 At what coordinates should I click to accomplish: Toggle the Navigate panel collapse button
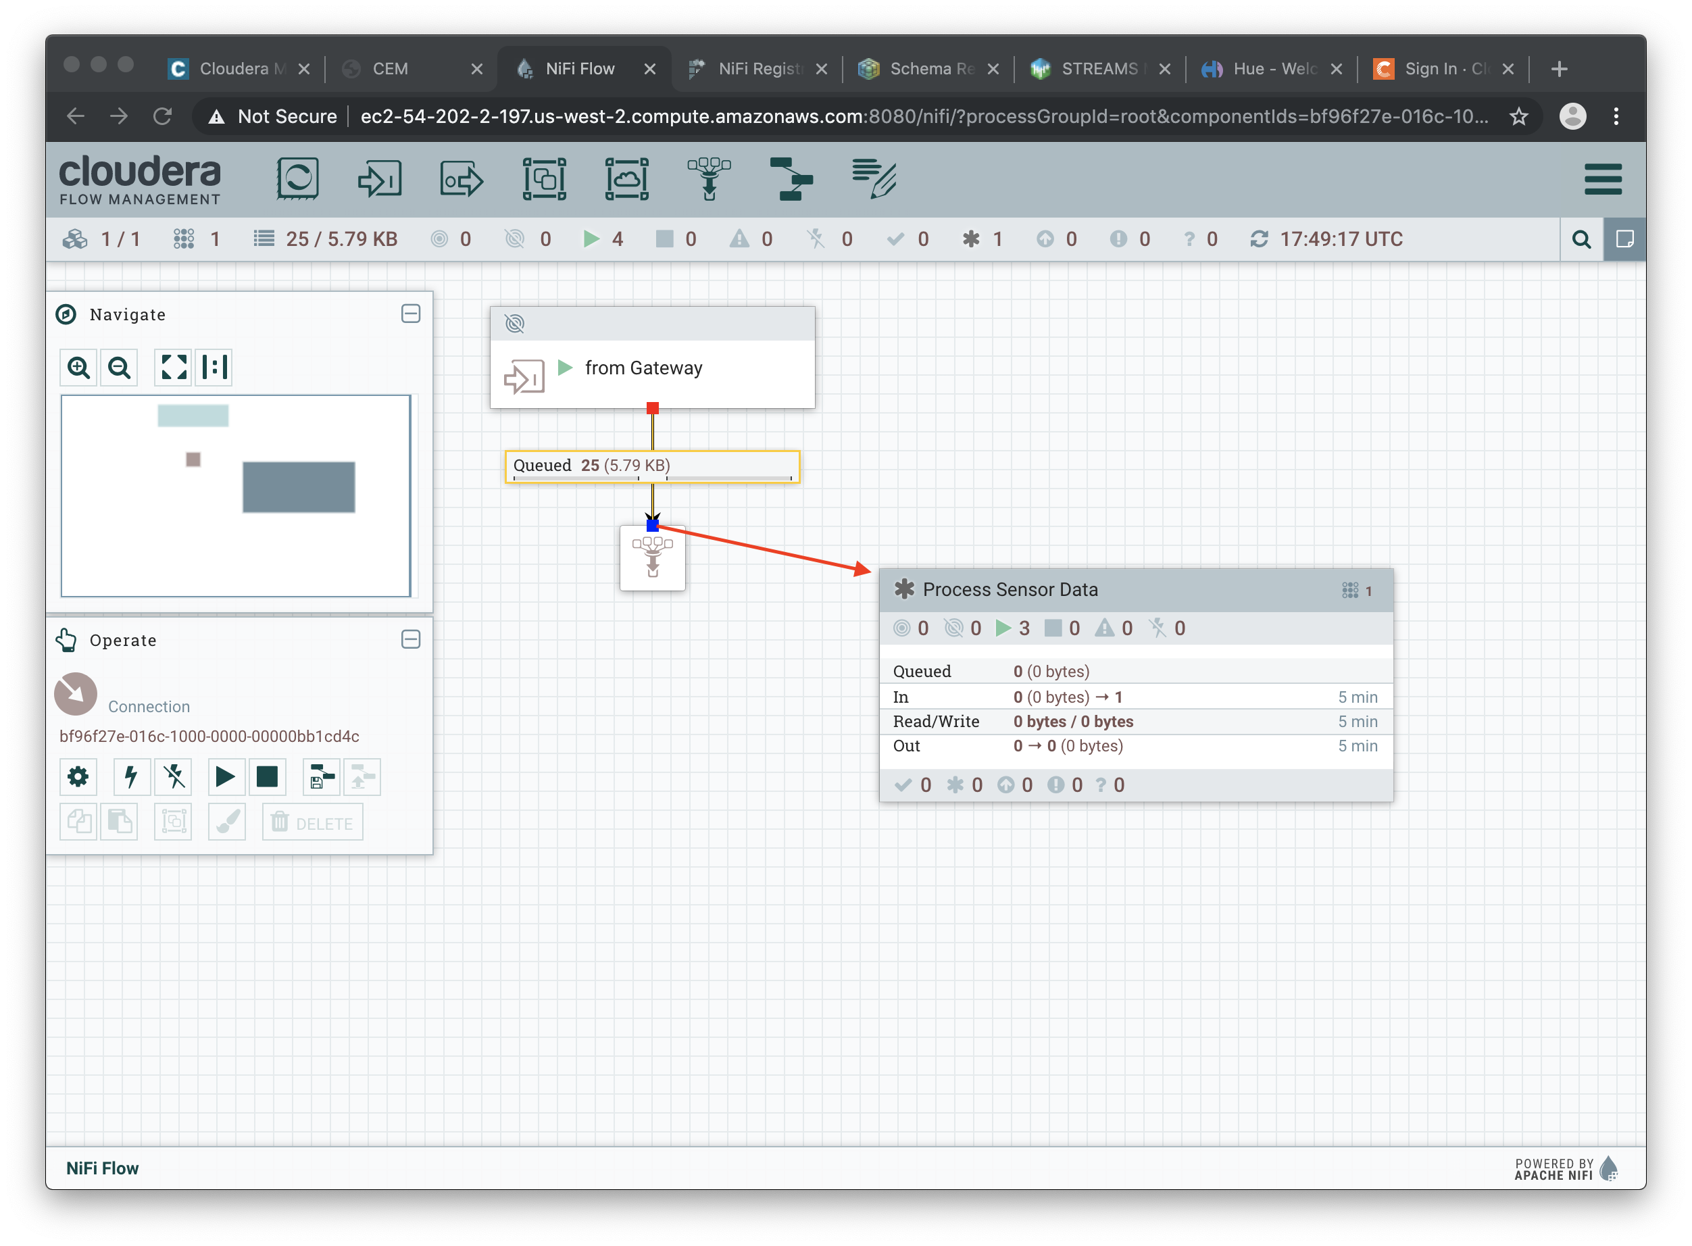[x=414, y=312]
